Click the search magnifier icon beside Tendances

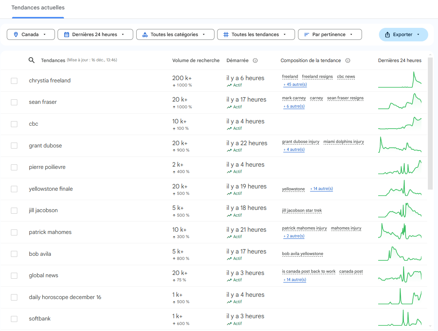(x=32, y=60)
